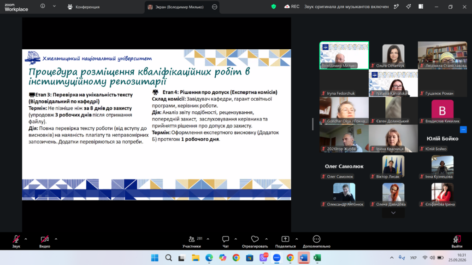Image resolution: width=472 pixels, height=265 pixels.
Task: Start camera with Видео button
Action: [45, 242]
